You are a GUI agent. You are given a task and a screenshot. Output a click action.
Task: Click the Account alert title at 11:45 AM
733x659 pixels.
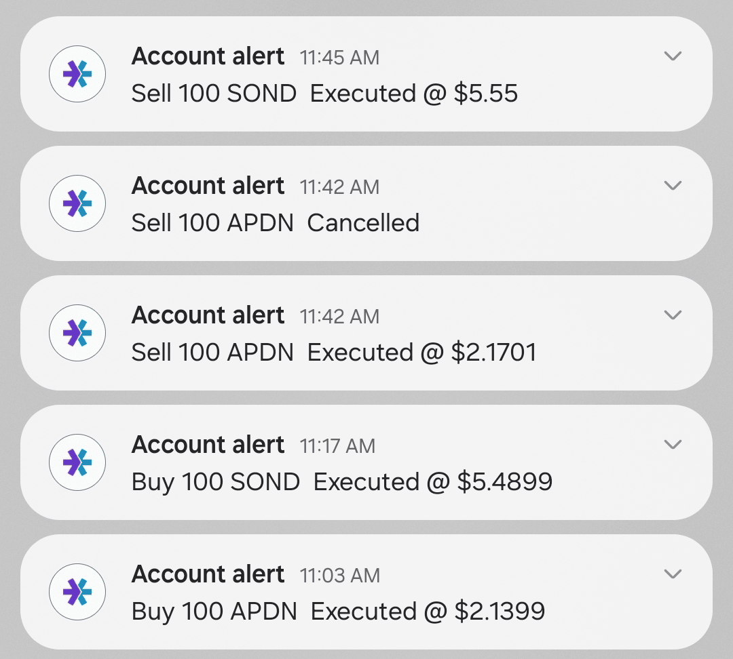pyautogui.click(x=208, y=56)
